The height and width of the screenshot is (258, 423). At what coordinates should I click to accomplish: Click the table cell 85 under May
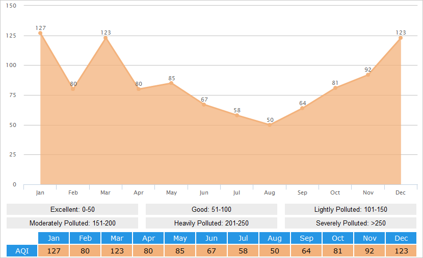[x=180, y=251]
